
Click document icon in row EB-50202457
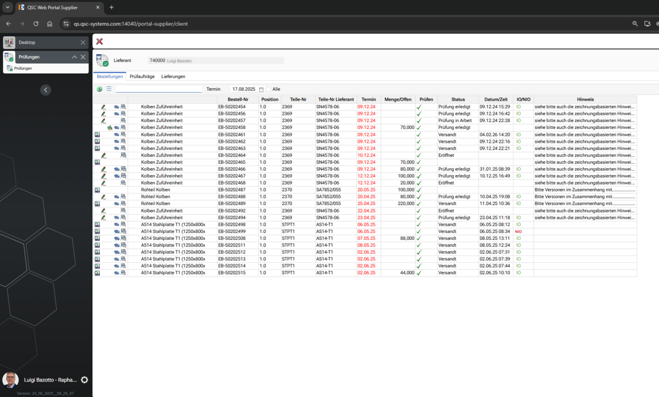coord(123,120)
